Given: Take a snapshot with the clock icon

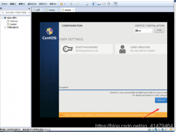Looking at the screenshot, I should pyautogui.click(x=78, y=4).
